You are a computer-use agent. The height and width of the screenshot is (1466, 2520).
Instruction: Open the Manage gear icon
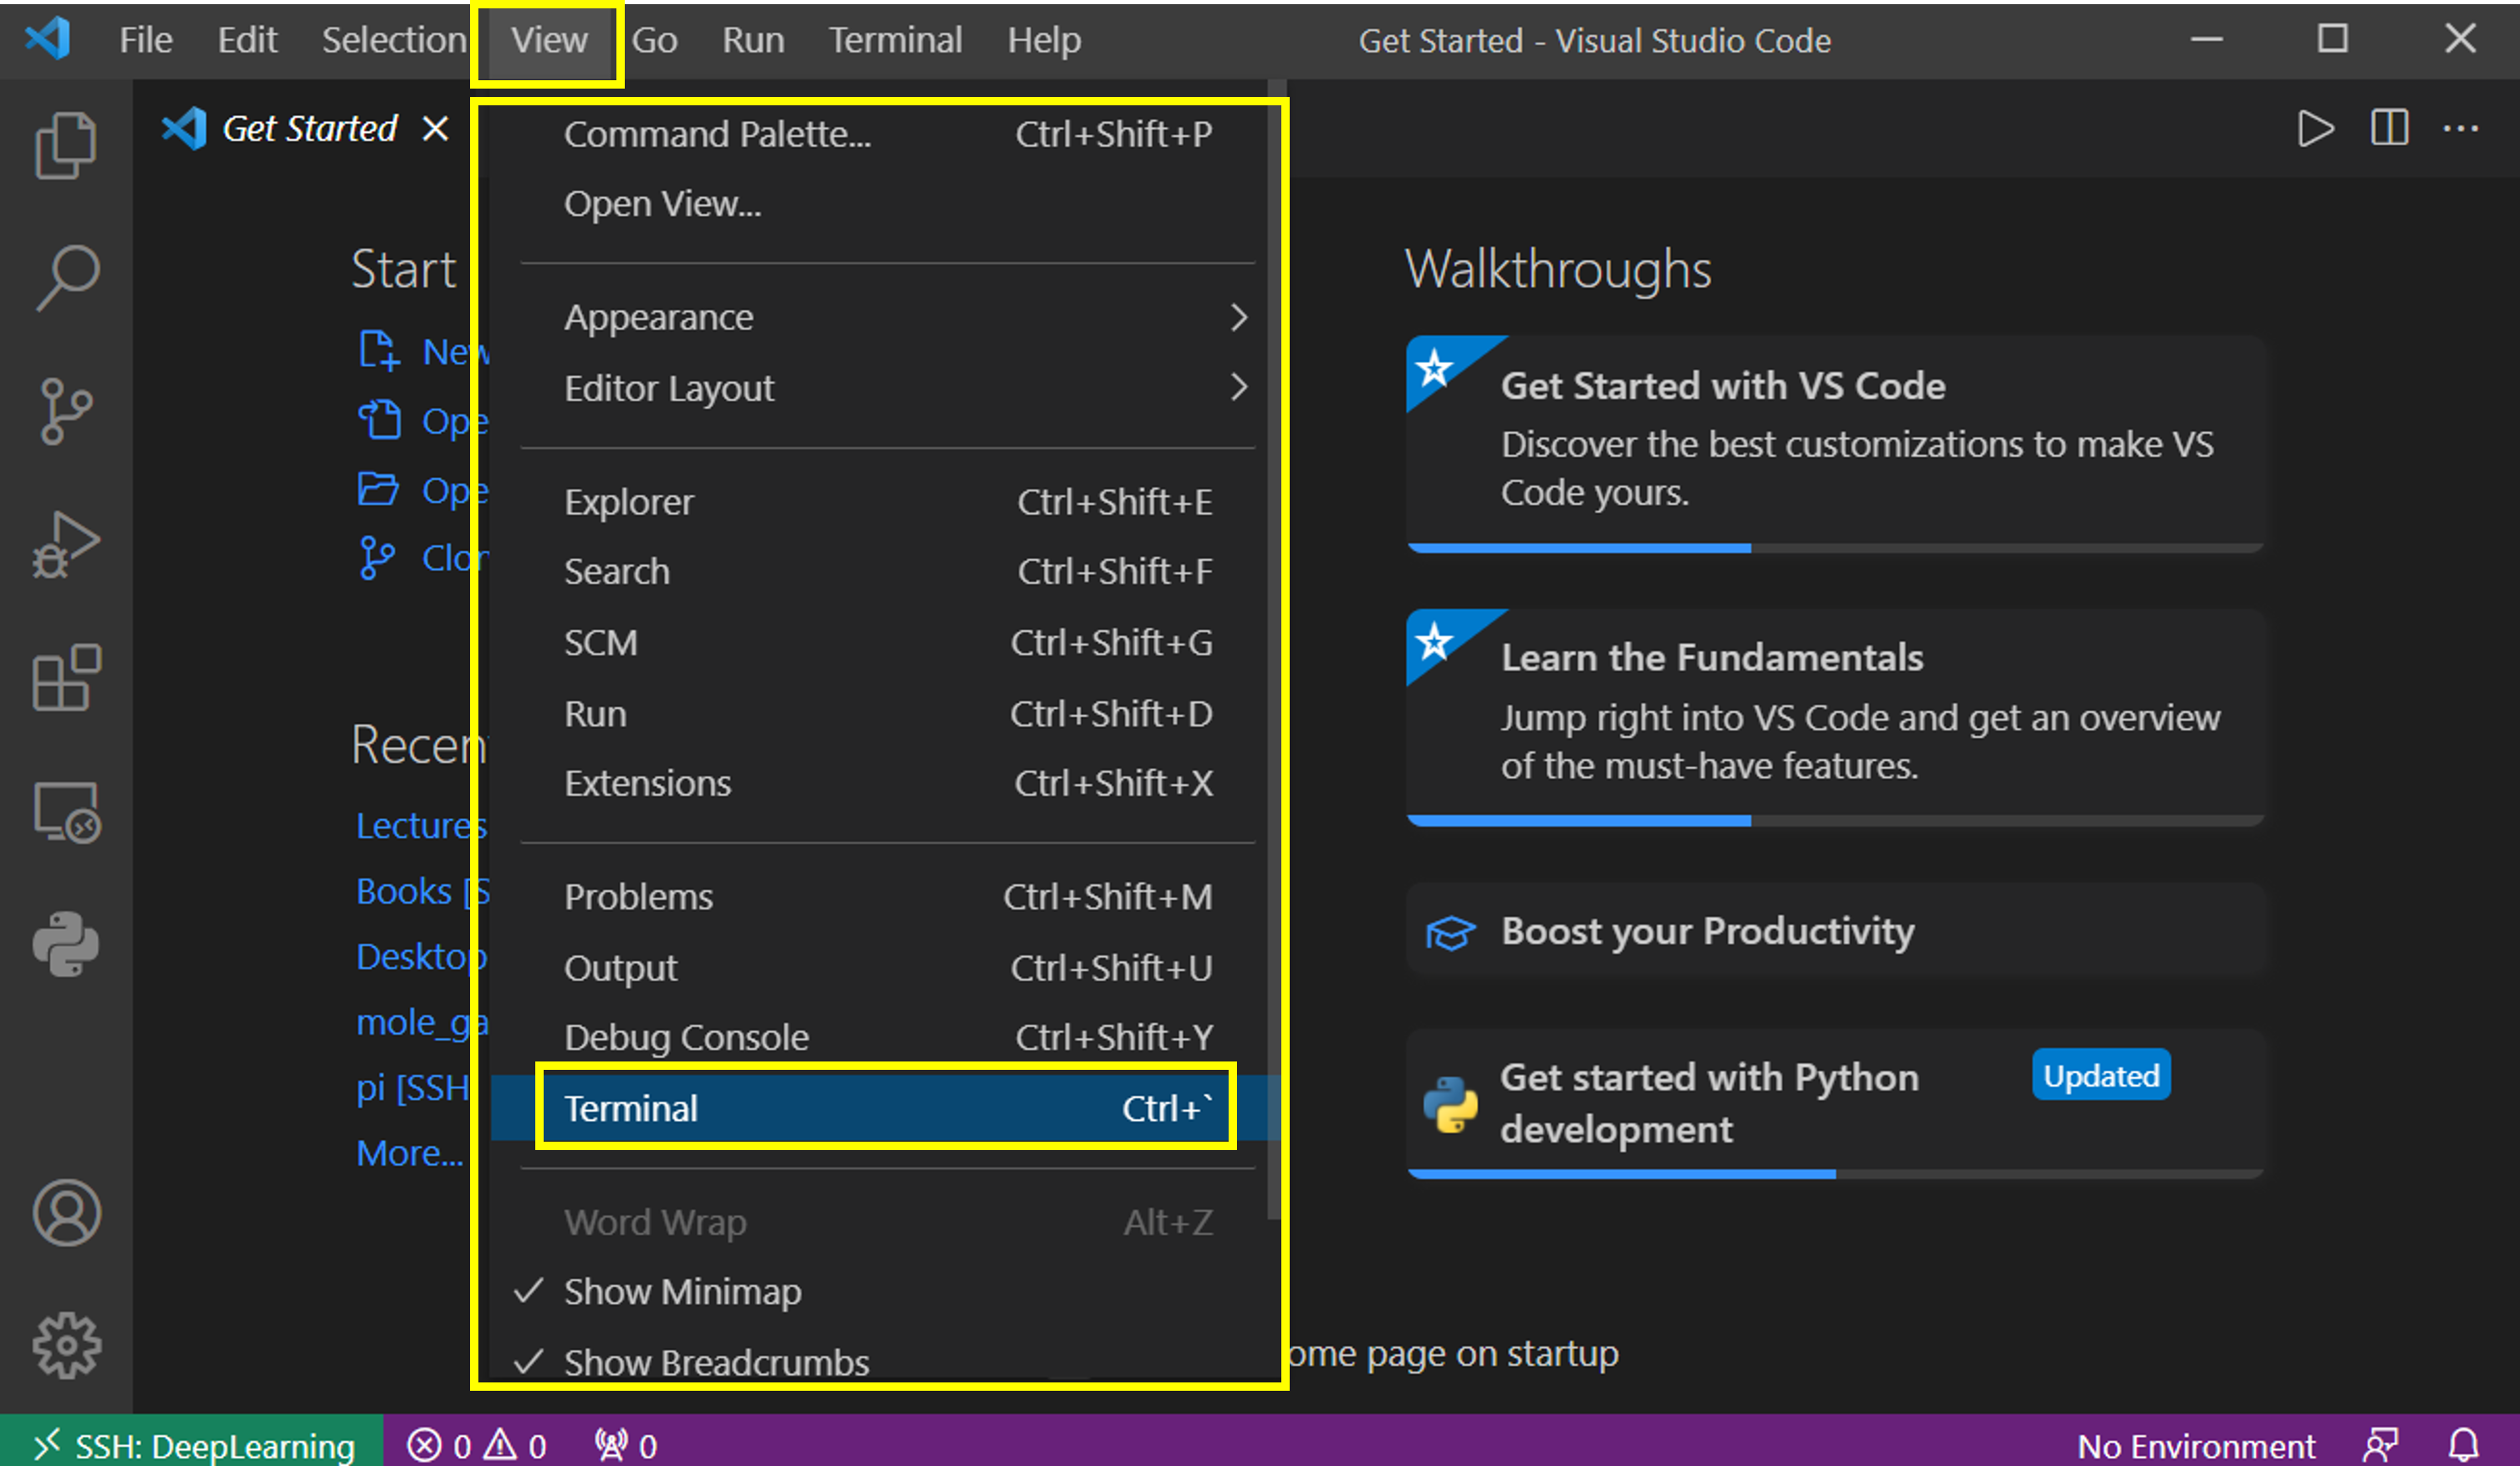click(x=66, y=1346)
